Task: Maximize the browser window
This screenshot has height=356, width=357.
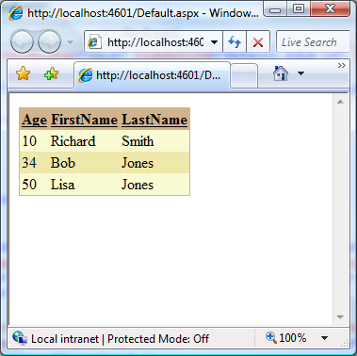Action: coord(299,8)
